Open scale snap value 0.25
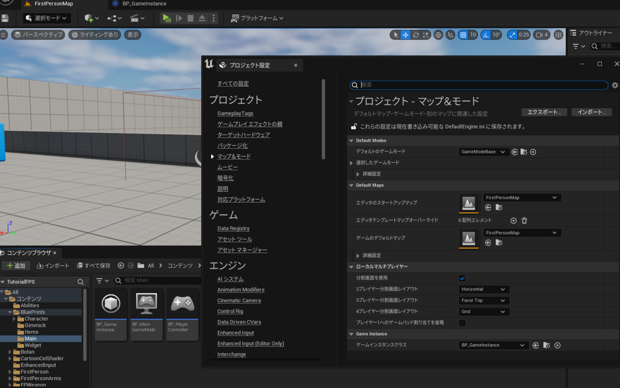The width and height of the screenshot is (620, 388). coord(524,35)
